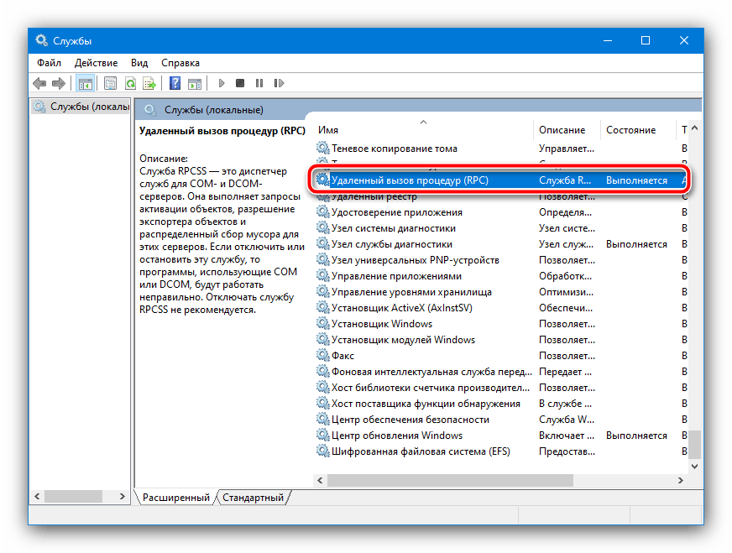The width and height of the screenshot is (732, 553).
Task: Click gear icon beside Управление приложениями
Action: click(x=322, y=275)
